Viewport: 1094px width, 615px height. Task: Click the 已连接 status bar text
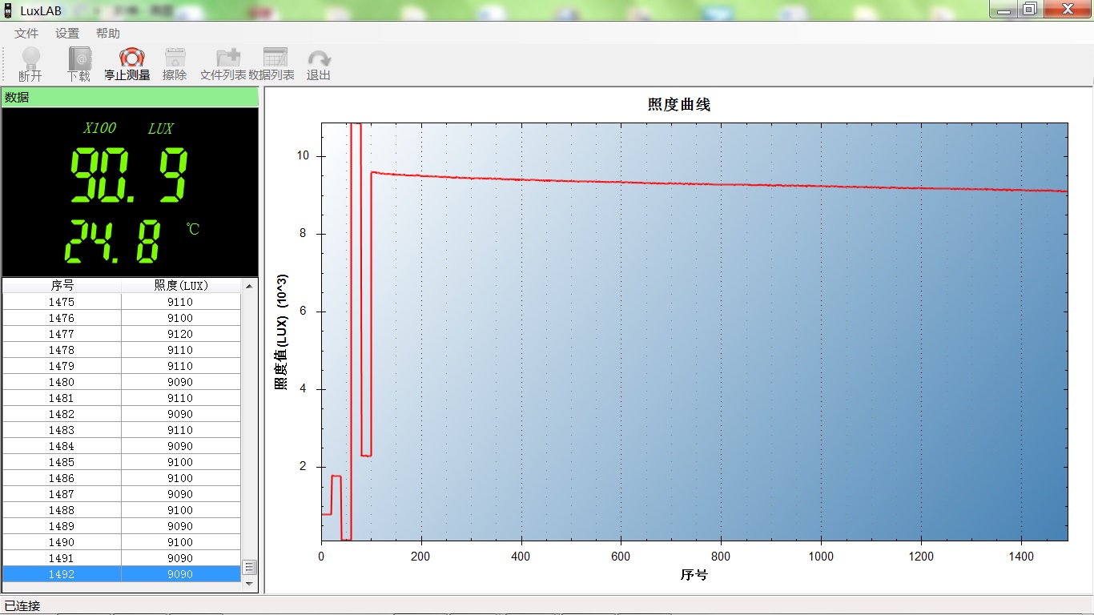click(x=22, y=605)
